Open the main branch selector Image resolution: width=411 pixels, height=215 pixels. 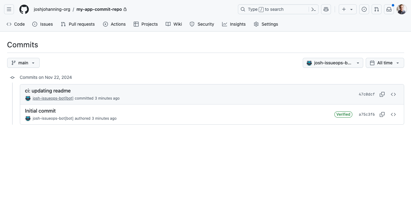click(x=23, y=63)
